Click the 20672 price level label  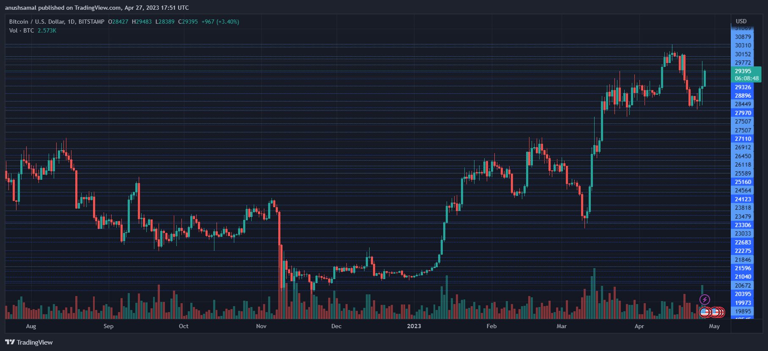click(x=743, y=285)
